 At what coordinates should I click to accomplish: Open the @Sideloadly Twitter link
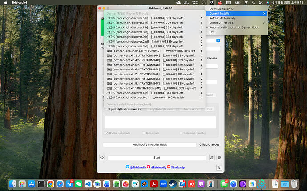pos(138,168)
